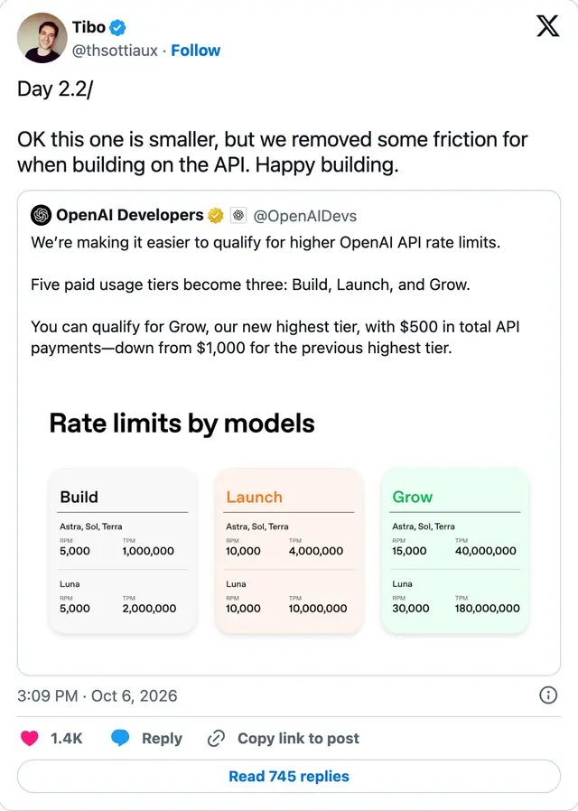Viewport: 578px width, 811px height.
Task: Open the @thsottiaux handle link
Action: click(x=115, y=51)
